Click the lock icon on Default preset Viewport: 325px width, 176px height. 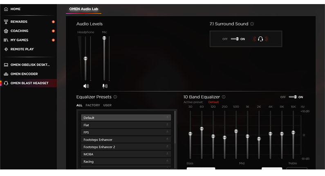click(x=167, y=117)
